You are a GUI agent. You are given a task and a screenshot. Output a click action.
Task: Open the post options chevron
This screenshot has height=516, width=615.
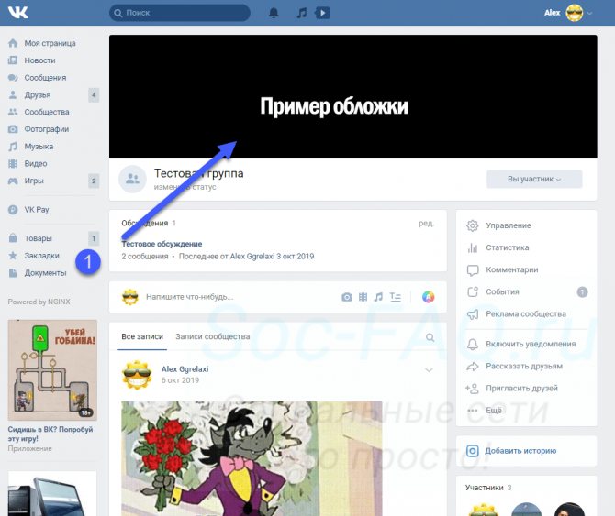(428, 370)
